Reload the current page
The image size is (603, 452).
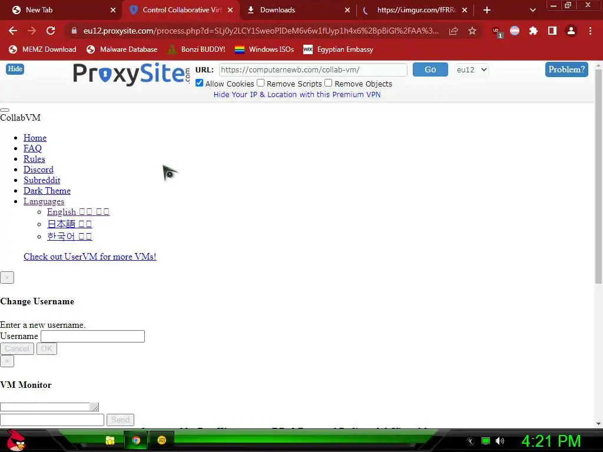tap(51, 31)
